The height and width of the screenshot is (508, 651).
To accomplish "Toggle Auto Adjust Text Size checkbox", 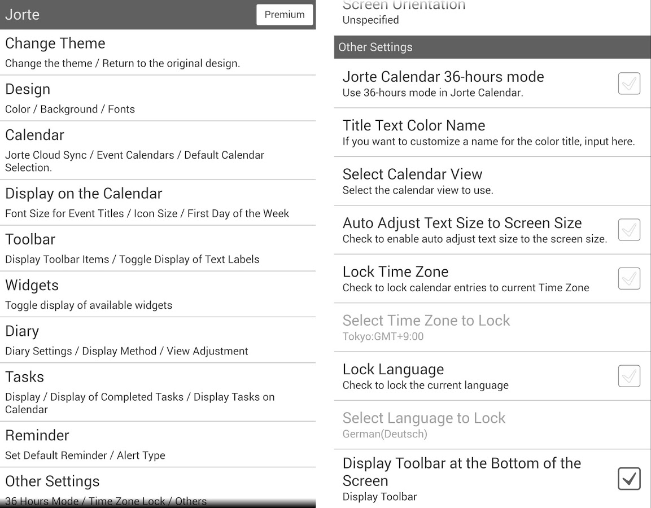I will (629, 230).
